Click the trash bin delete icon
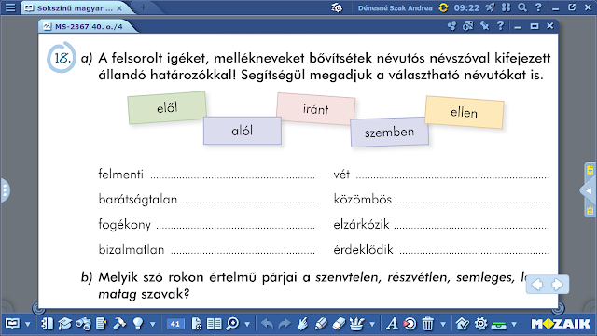The height and width of the screenshot is (336, 597). coord(428,324)
